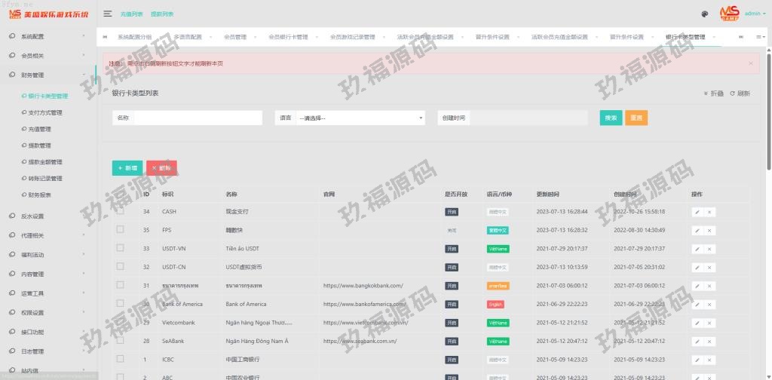The width and height of the screenshot is (772, 380).
Task: Open the 语言 language dropdown
Action: click(x=360, y=118)
